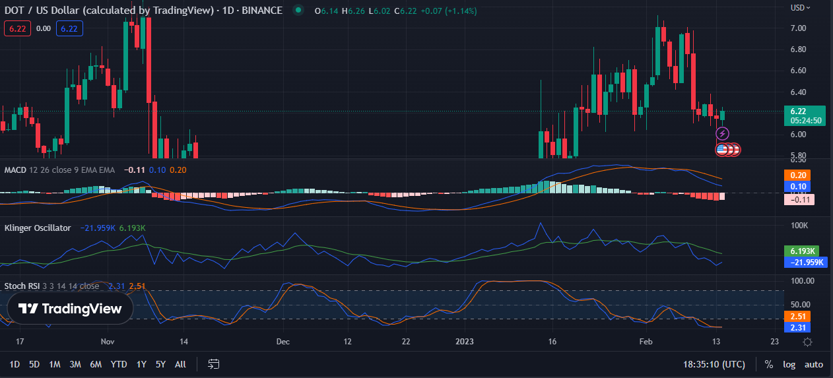This screenshot has width=833, height=378.
Task: Click the blue 0.10 MACD value label
Action: pyautogui.click(x=796, y=187)
